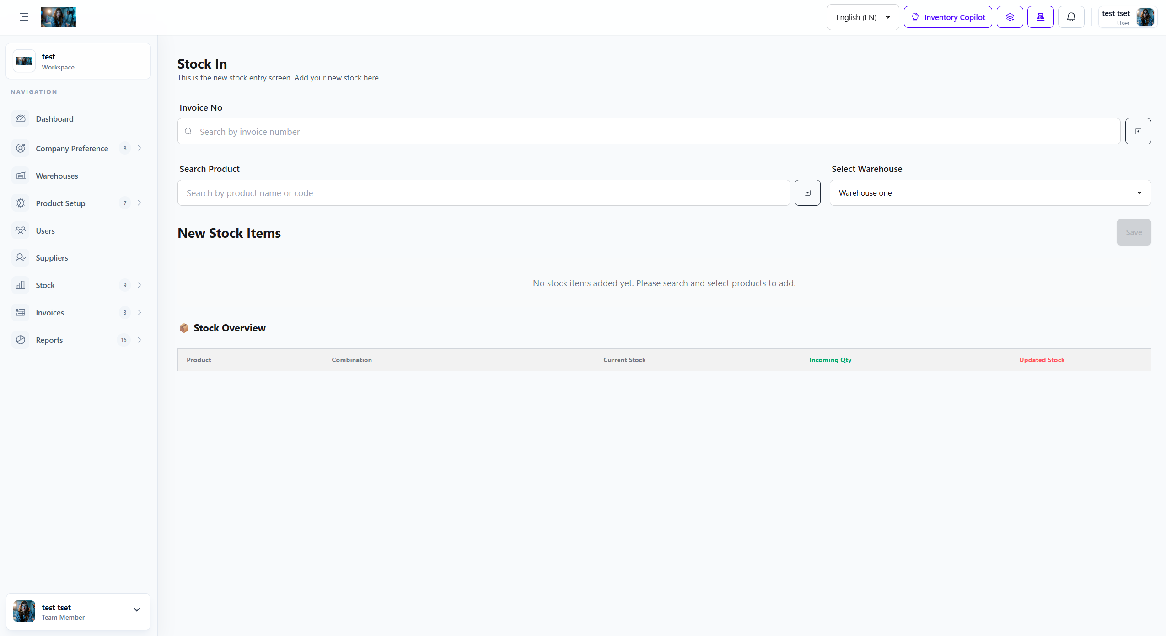Expand Company Preference chevron arrow
This screenshot has width=1166, height=636.
point(140,148)
